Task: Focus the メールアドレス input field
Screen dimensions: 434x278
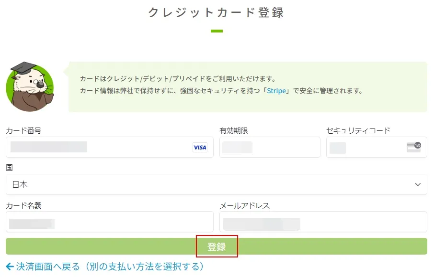Action: click(x=323, y=222)
